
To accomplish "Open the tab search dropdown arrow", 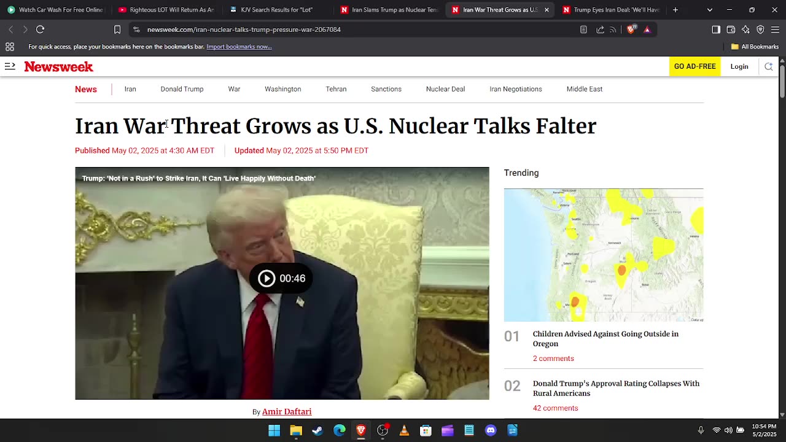I will tap(710, 10).
